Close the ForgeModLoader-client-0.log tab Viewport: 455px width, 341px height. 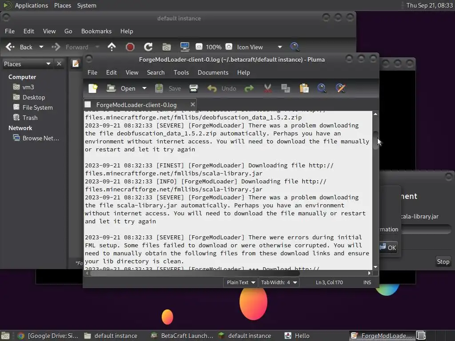coord(192,104)
